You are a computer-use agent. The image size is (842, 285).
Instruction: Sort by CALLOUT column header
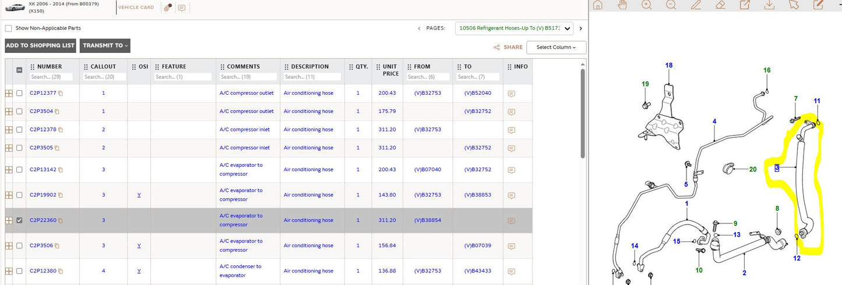click(x=103, y=66)
